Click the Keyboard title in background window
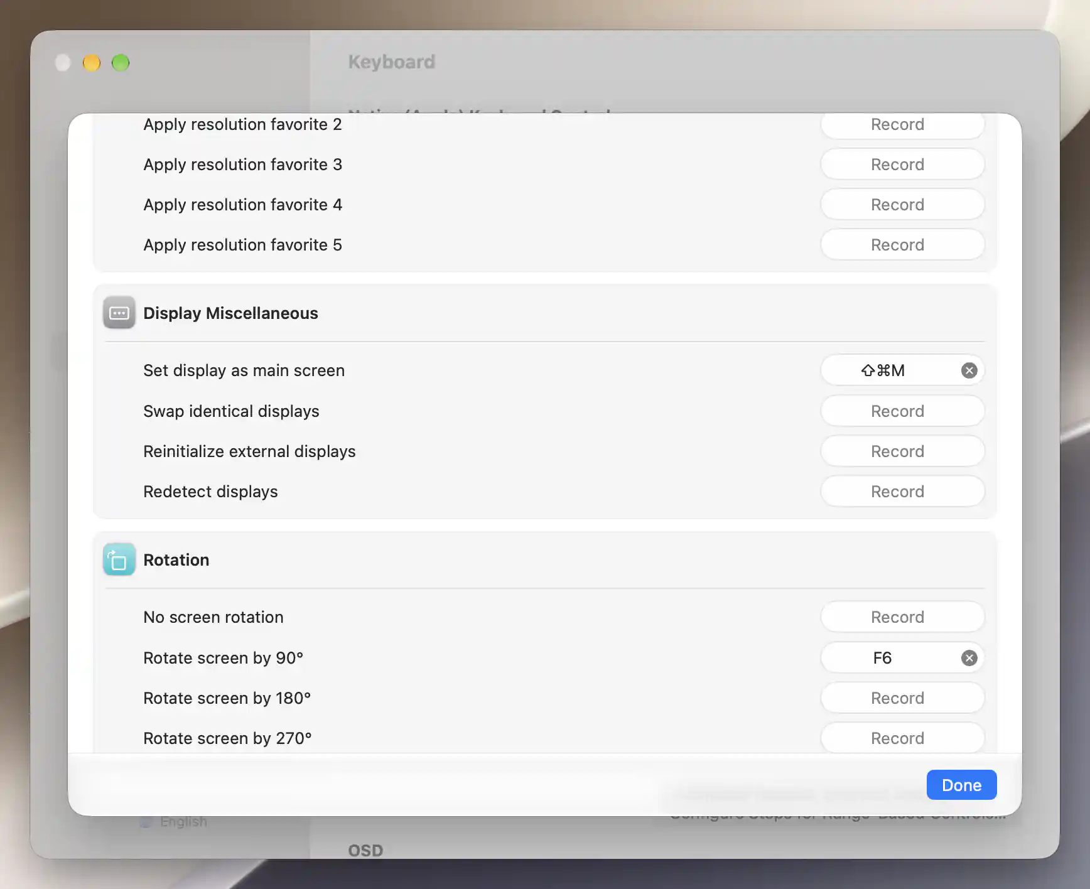The width and height of the screenshot is (1090, 889). (391, 62)
